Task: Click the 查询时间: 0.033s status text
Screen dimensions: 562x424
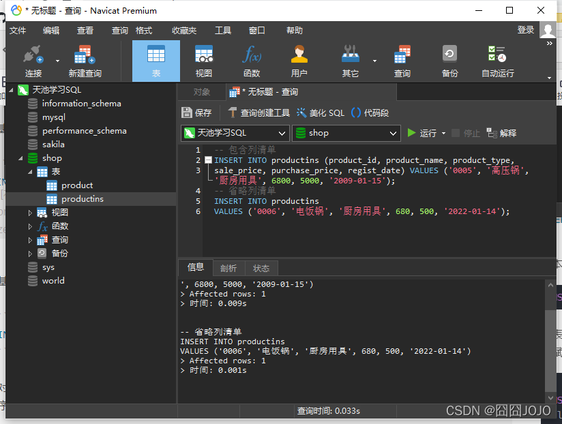Action: (328, 411)
